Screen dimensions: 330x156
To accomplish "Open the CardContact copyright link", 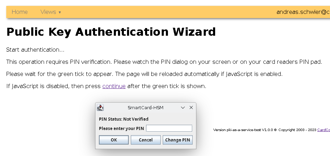I will pyautogui.click(x=323, y=130).
